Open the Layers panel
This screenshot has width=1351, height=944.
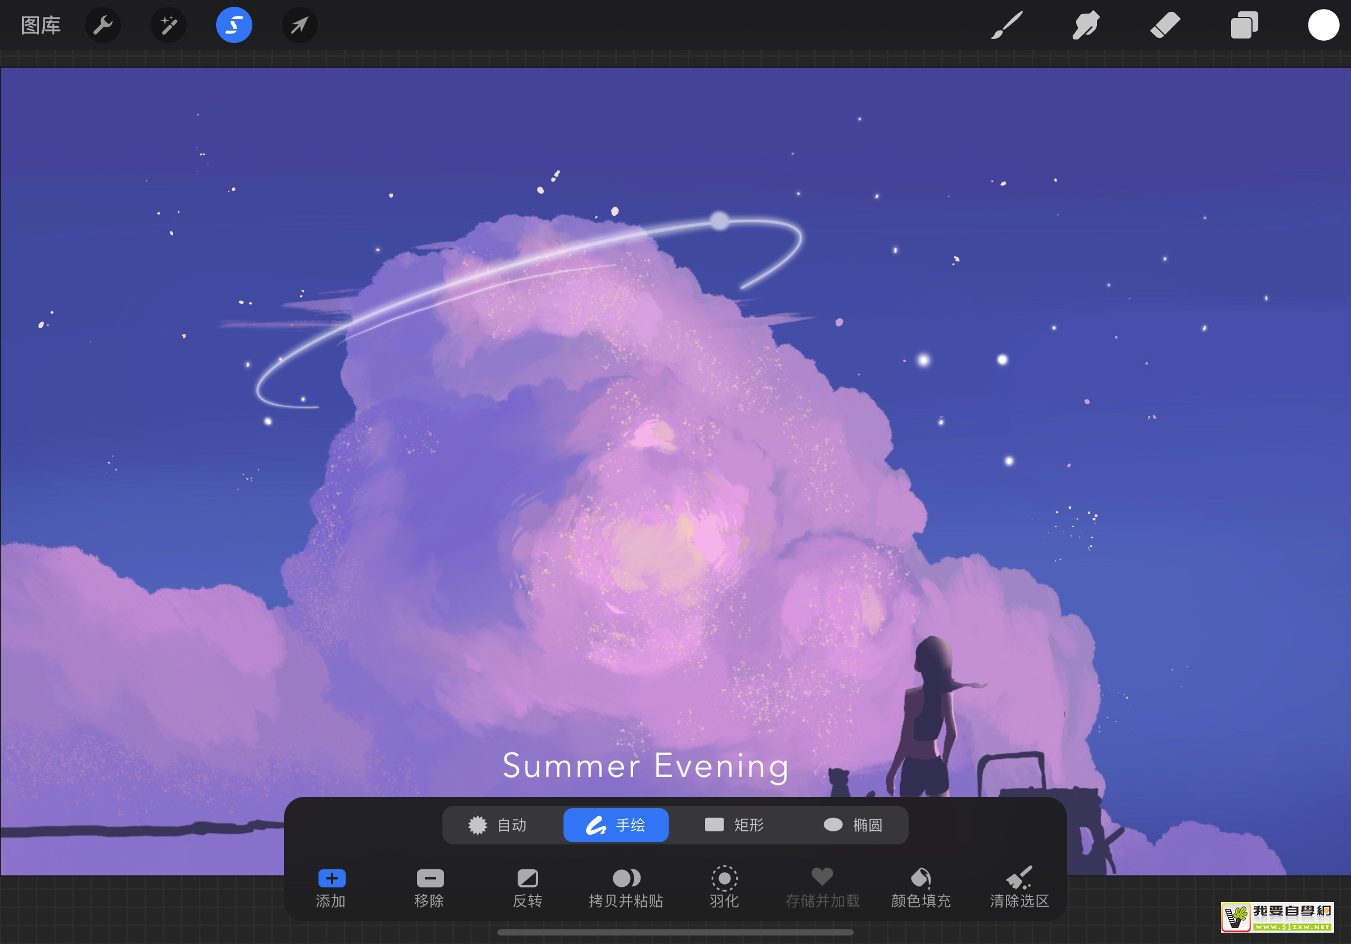[1244, 25]
